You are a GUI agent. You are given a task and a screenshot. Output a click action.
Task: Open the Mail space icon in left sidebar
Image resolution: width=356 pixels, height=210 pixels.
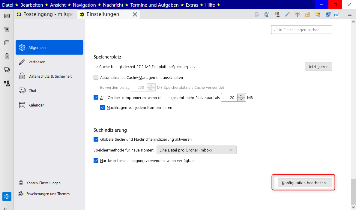pyautogui.click(x=7, y=16)
